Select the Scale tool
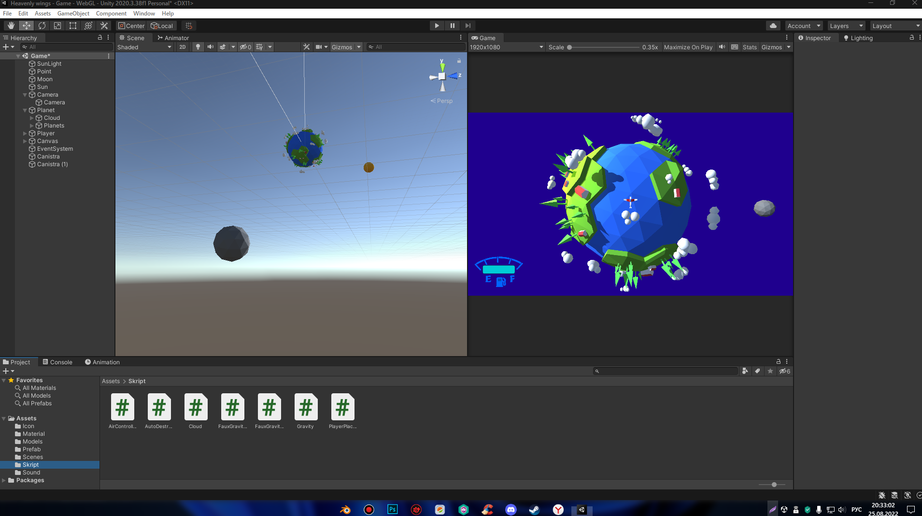 point(57,26)
